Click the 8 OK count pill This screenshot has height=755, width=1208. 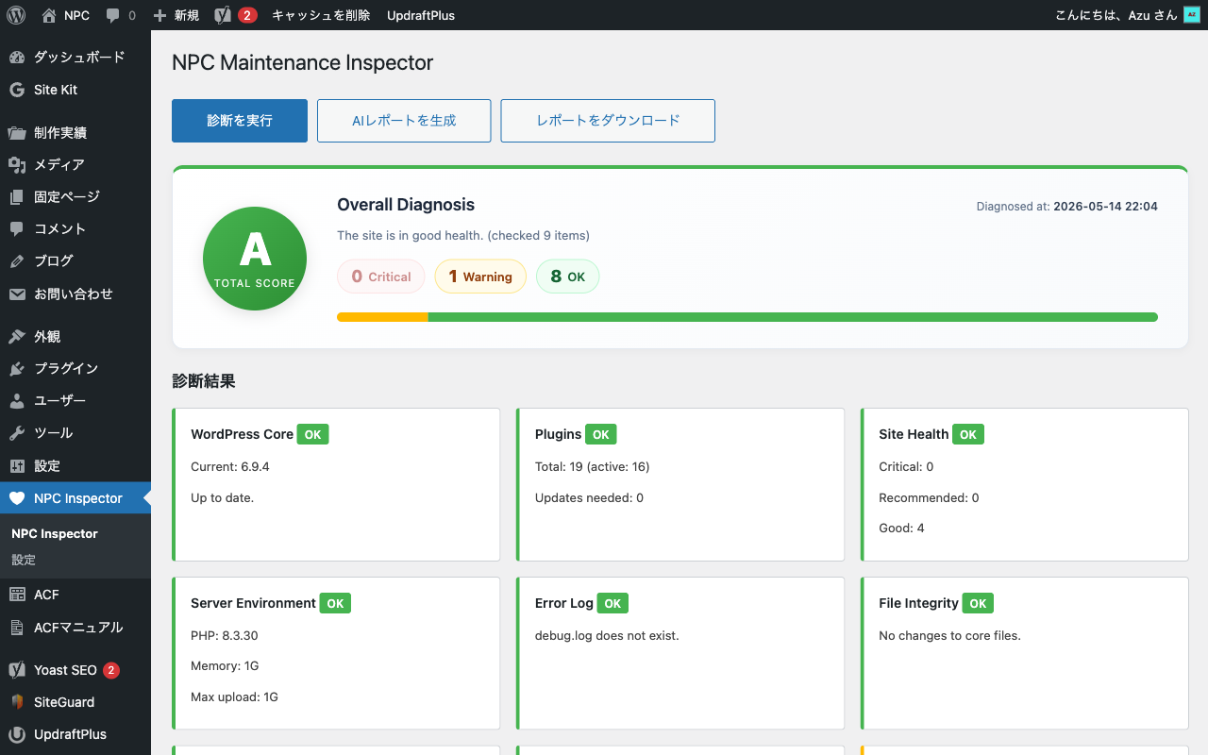568,277
